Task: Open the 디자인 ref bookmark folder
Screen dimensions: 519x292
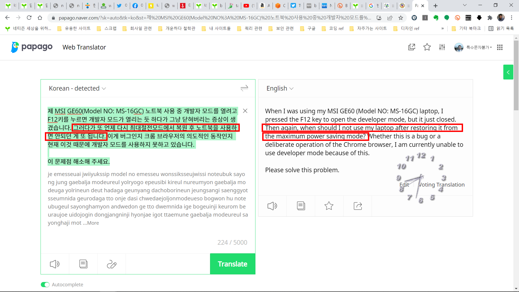Action: point(406,28)
